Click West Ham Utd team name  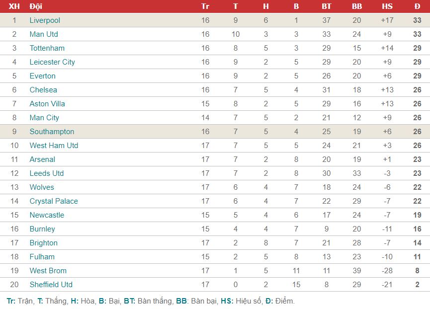(54, 146)
